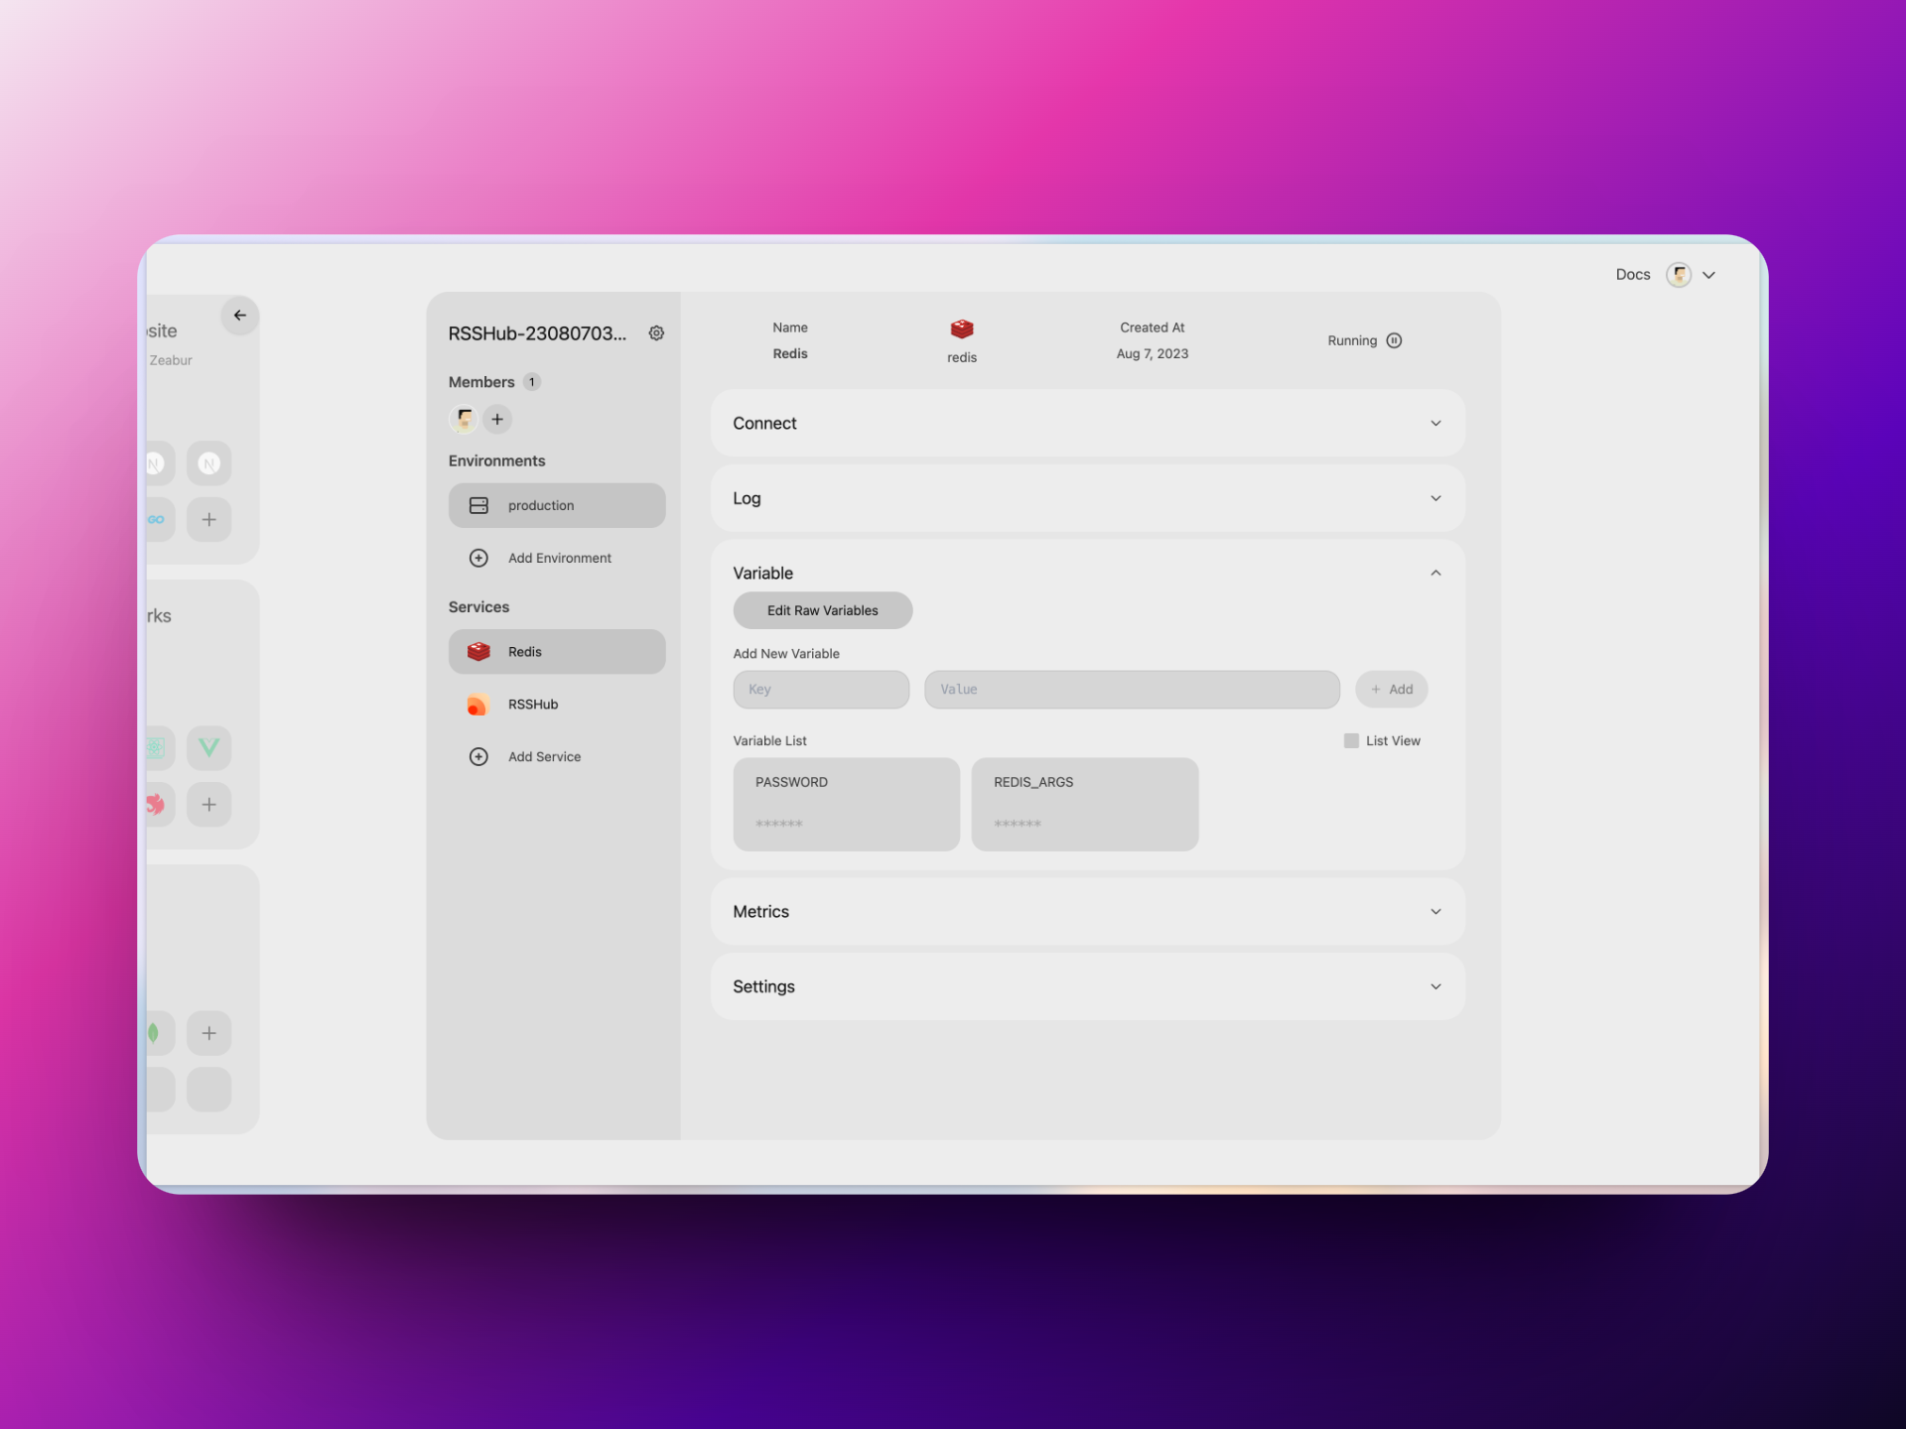
Task: Click the member avatar under Members
Action: (464, 419)
